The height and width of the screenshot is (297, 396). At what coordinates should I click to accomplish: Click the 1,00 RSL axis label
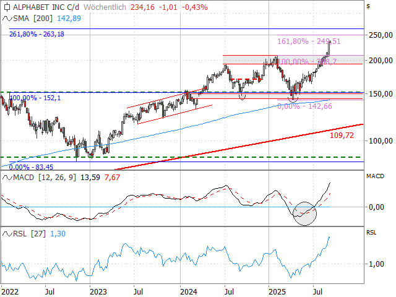[x=376, y=264]
